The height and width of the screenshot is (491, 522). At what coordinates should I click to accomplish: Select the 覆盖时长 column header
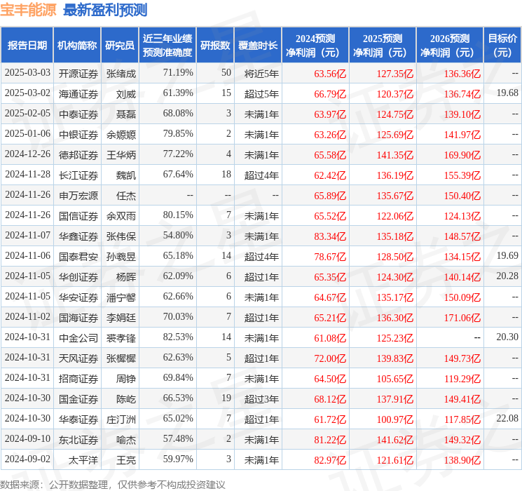click(x=258, y=46)
